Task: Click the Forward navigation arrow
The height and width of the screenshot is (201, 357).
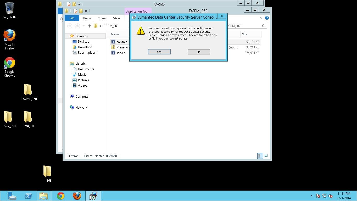Action: pos(77,26)
